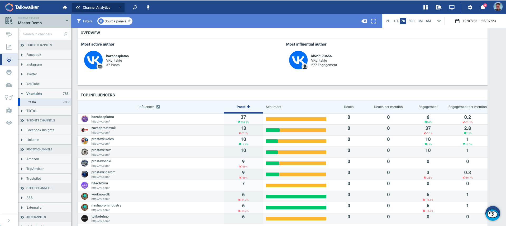This screenshot has width=506, height=226.
Task: Open the chatbot mascot assistant
Action: [493, 213]
